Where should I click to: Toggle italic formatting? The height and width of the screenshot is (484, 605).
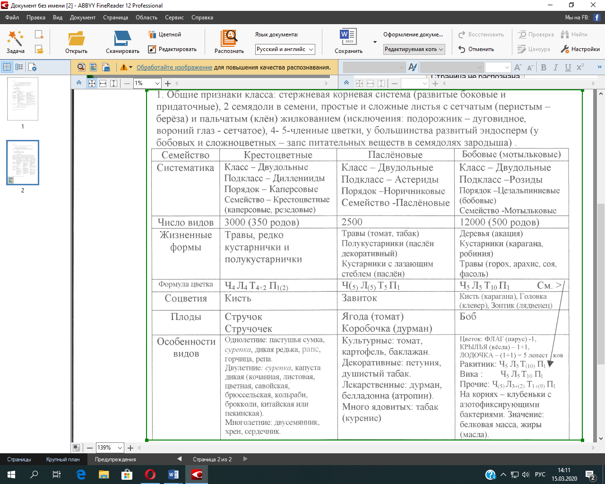coord(556,67)
